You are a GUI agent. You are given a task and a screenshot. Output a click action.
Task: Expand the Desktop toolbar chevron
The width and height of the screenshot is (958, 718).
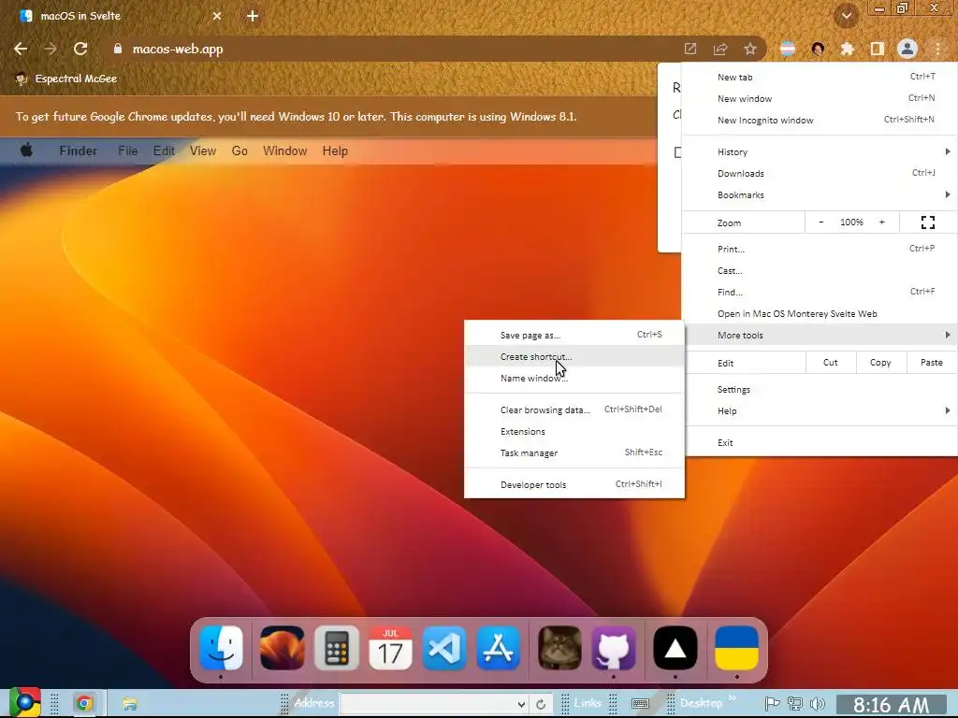pos(732,698)
